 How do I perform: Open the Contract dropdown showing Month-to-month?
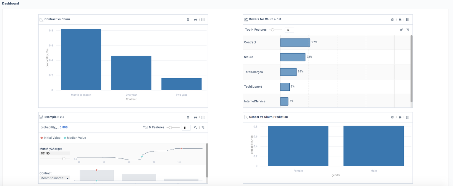(55, 178)
